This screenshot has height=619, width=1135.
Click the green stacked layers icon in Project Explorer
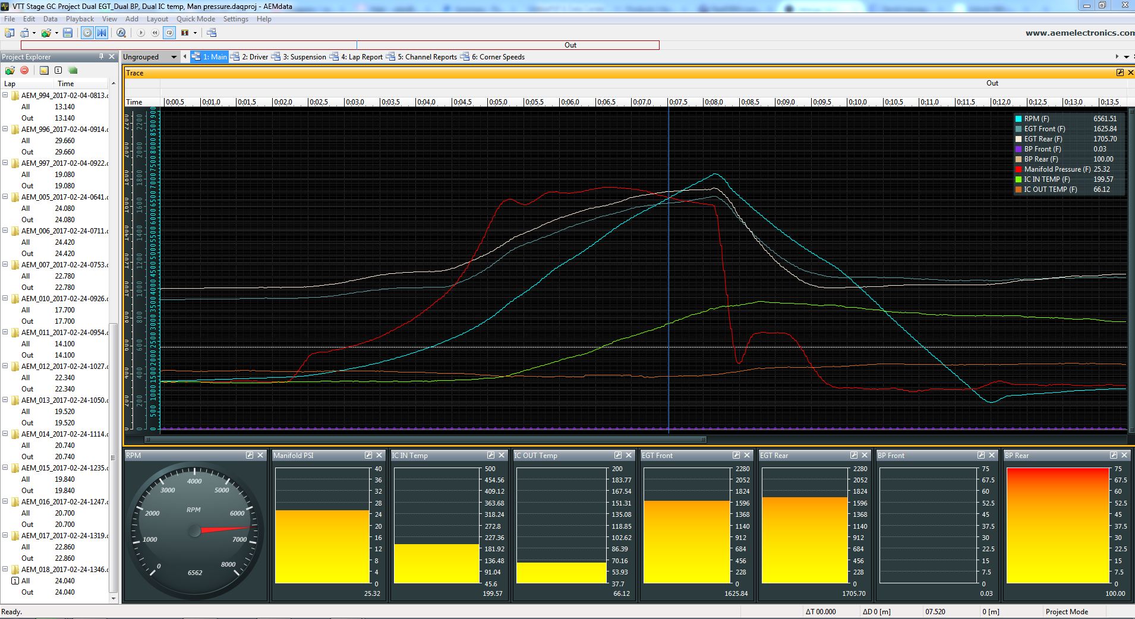coord(73,70)
